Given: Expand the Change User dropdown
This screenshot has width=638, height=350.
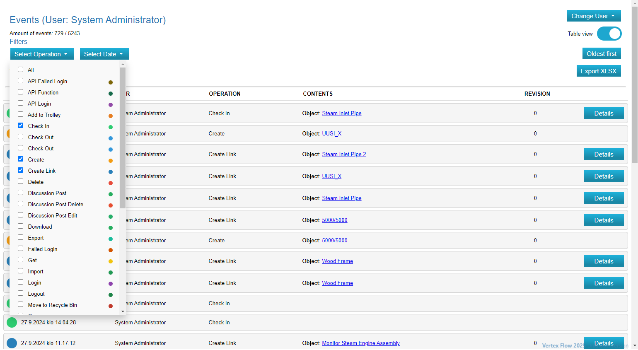Looking at the screenshot, I should coord(593,16).
